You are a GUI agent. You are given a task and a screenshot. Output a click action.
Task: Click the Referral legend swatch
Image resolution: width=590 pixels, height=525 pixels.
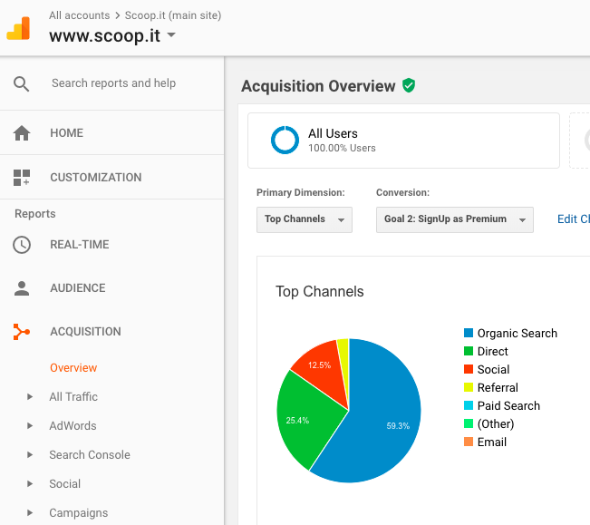[469, 387]
